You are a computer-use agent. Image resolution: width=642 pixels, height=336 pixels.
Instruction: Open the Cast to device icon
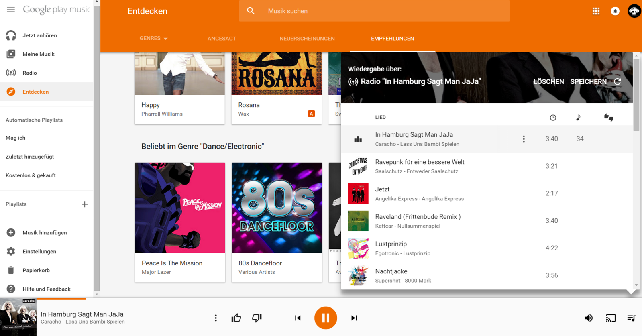610,318
